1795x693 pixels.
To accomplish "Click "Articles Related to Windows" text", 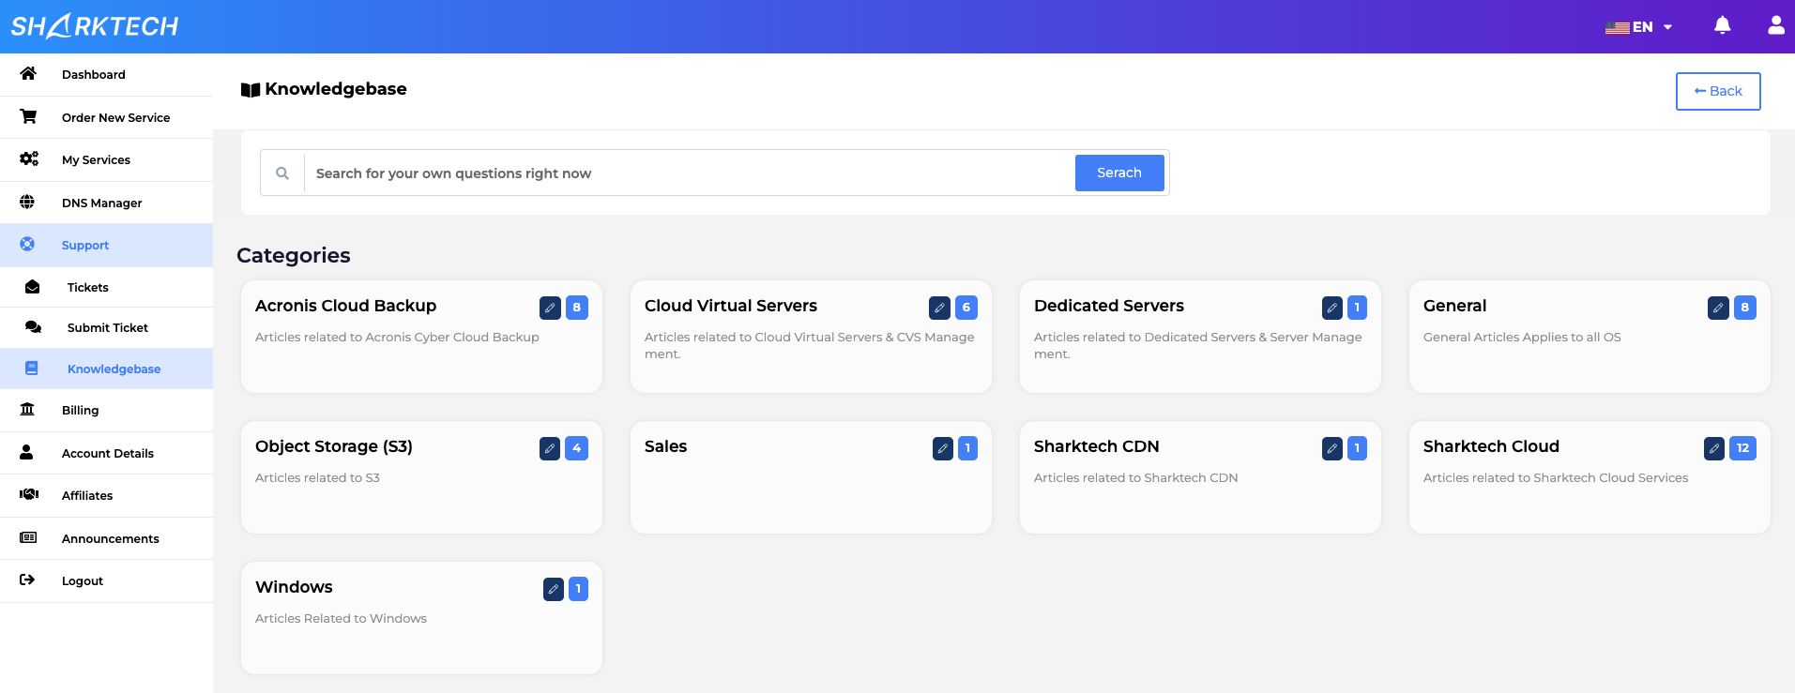I will [341, 618].
